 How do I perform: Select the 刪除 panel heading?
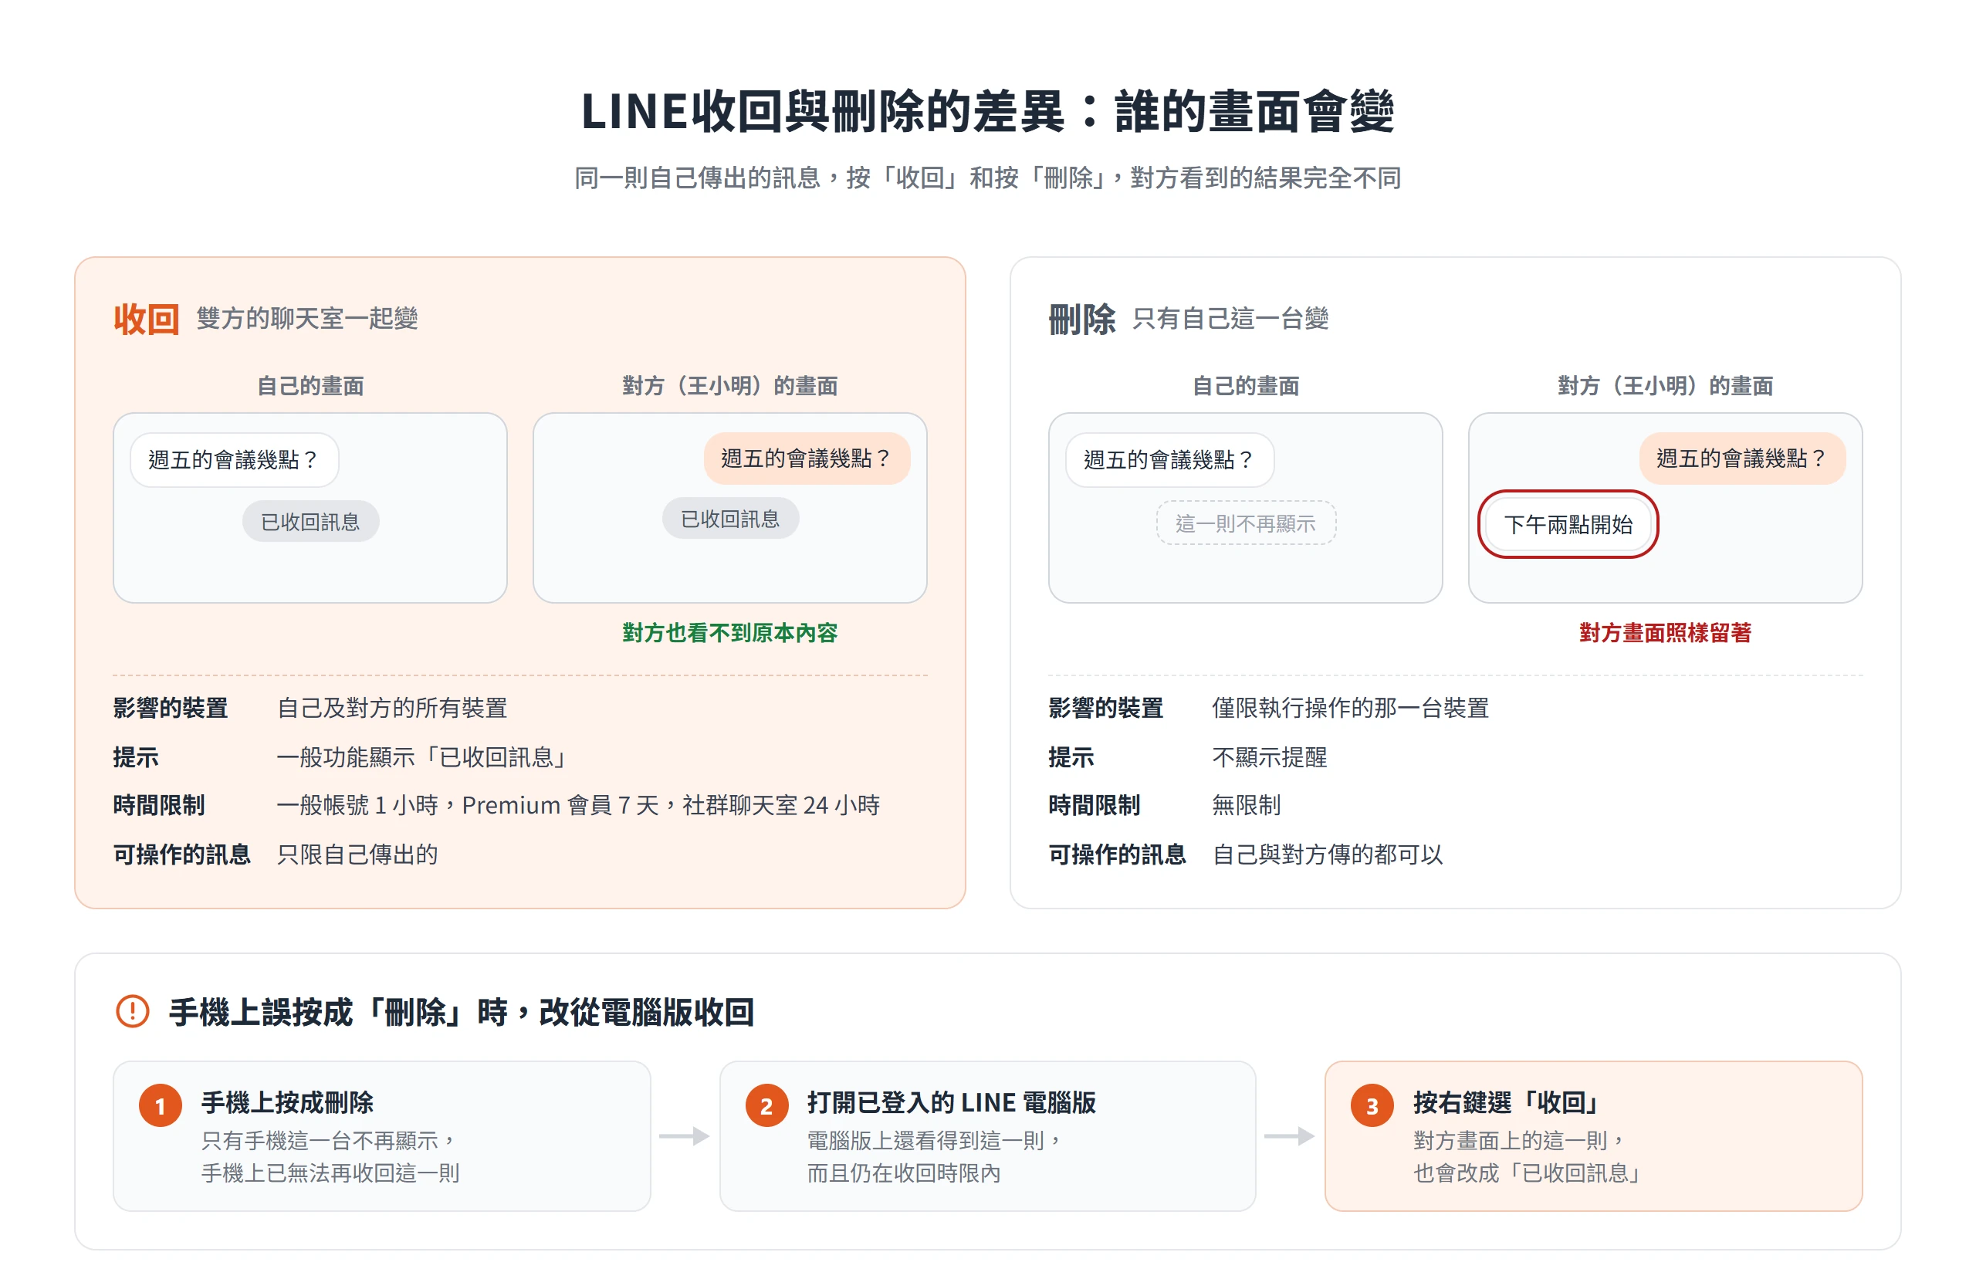(x=1082, y=318)
